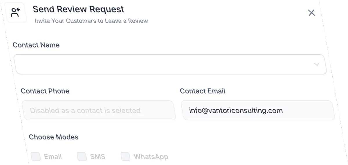
Task: Click the 'Disabled as a contact is selected' placeholder
Action: point(85,110)
